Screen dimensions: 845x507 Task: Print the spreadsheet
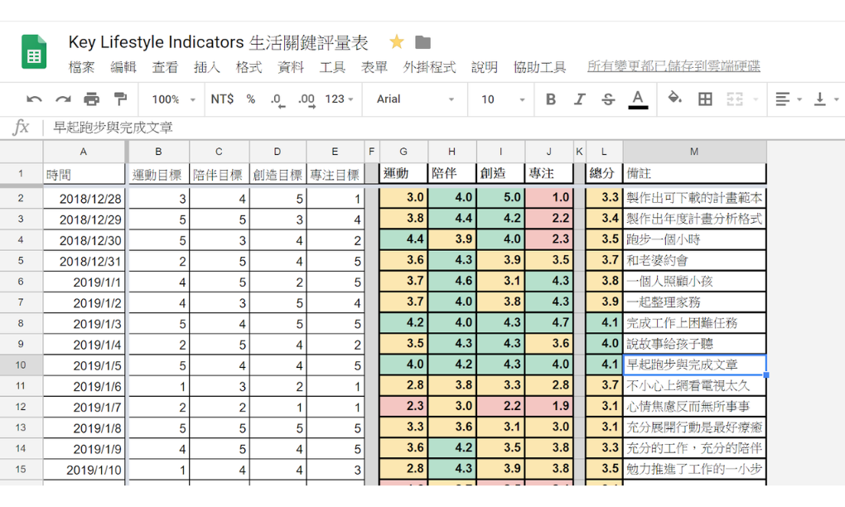(92, 99)
